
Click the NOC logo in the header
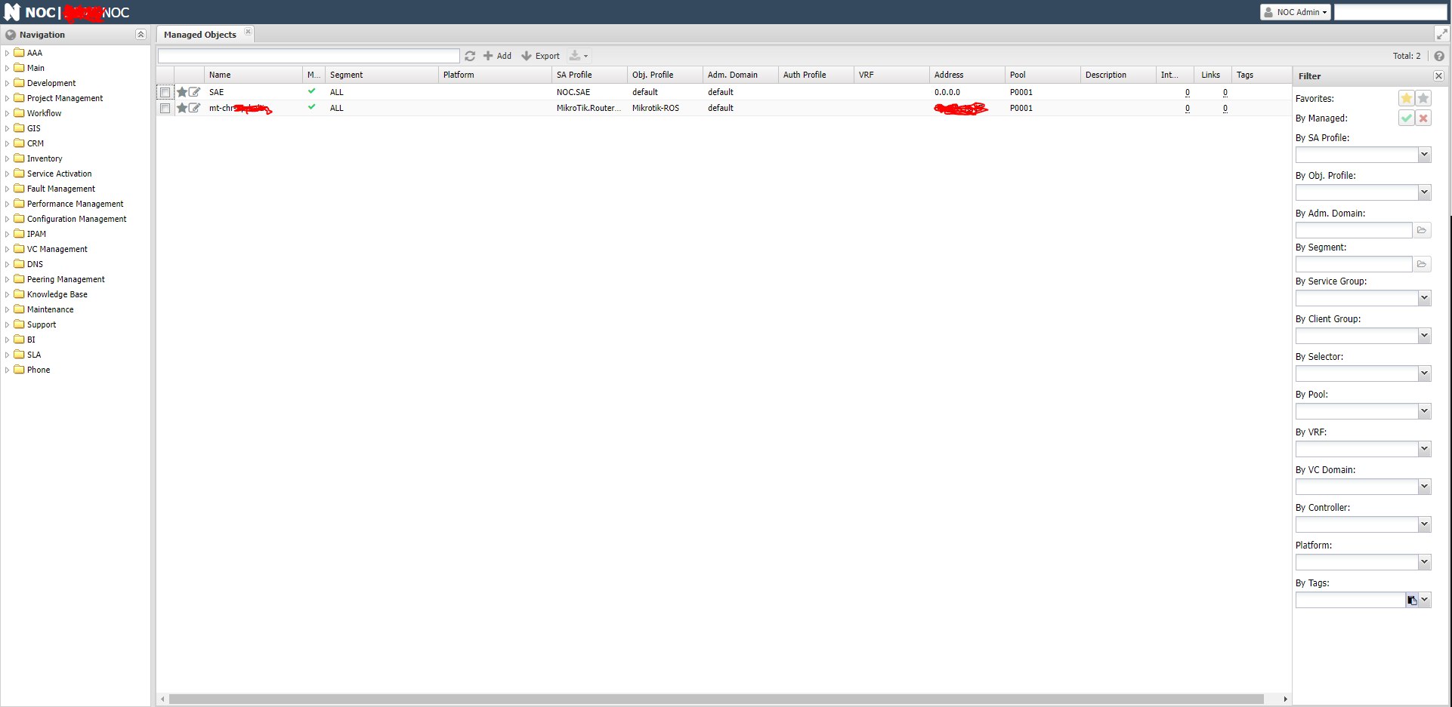click(x=12, y=12)
